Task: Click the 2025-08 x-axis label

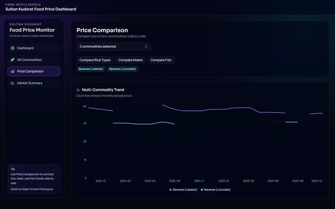Action: [298, 181]
